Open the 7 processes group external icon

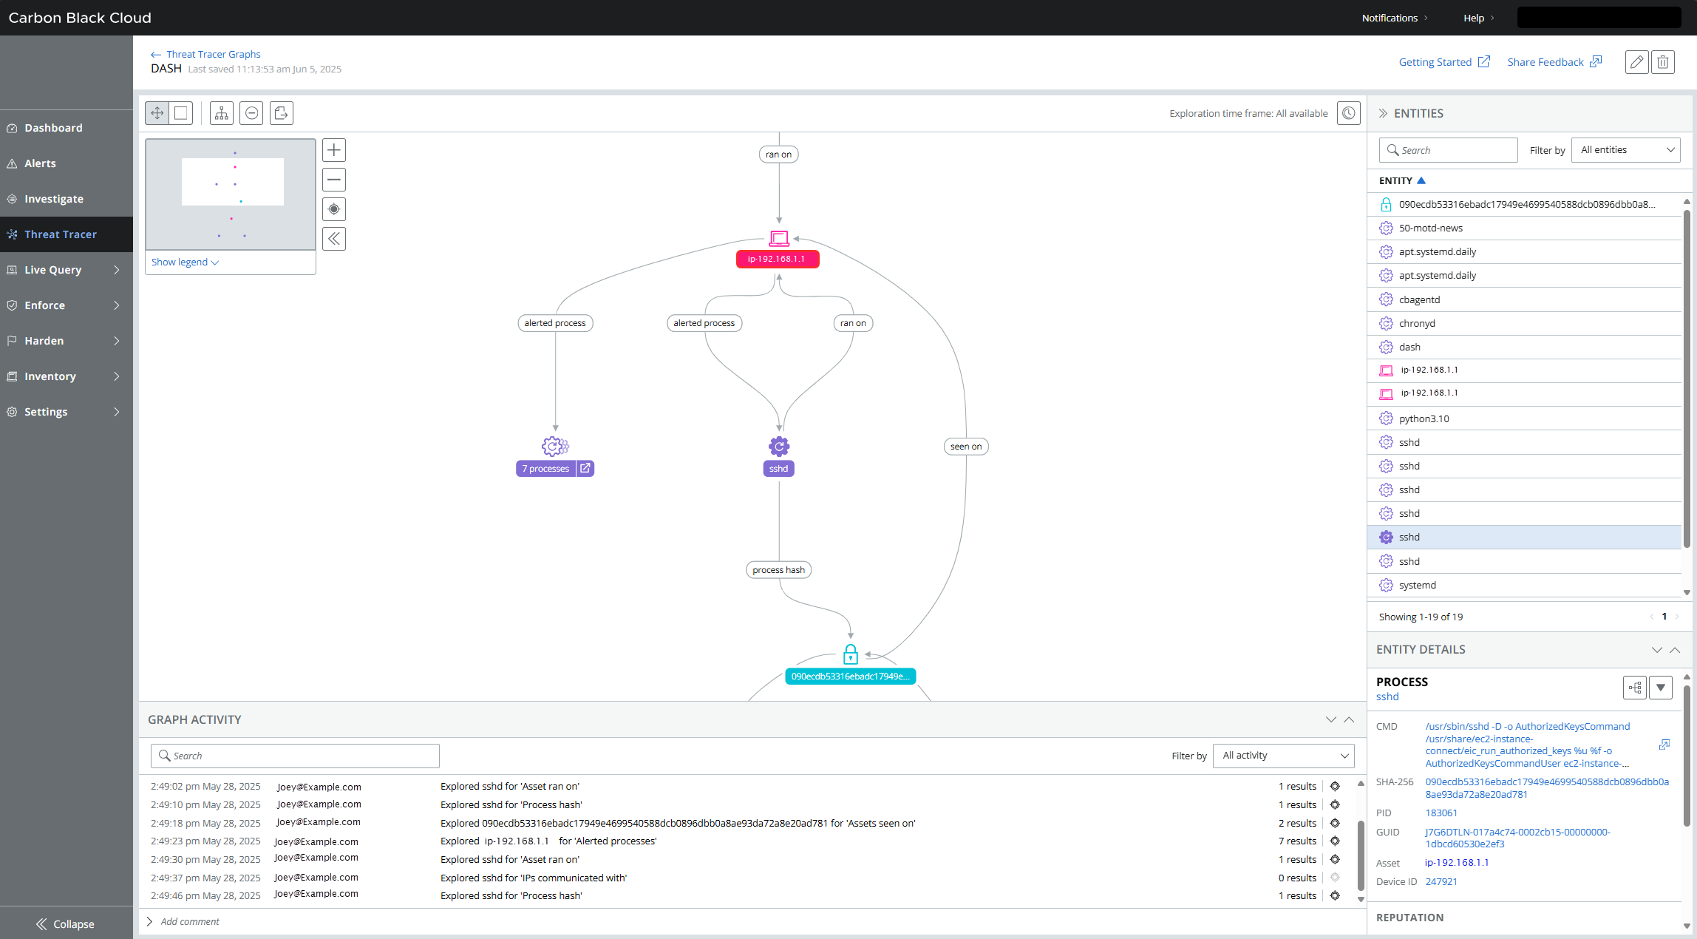[x=585, y=469]
